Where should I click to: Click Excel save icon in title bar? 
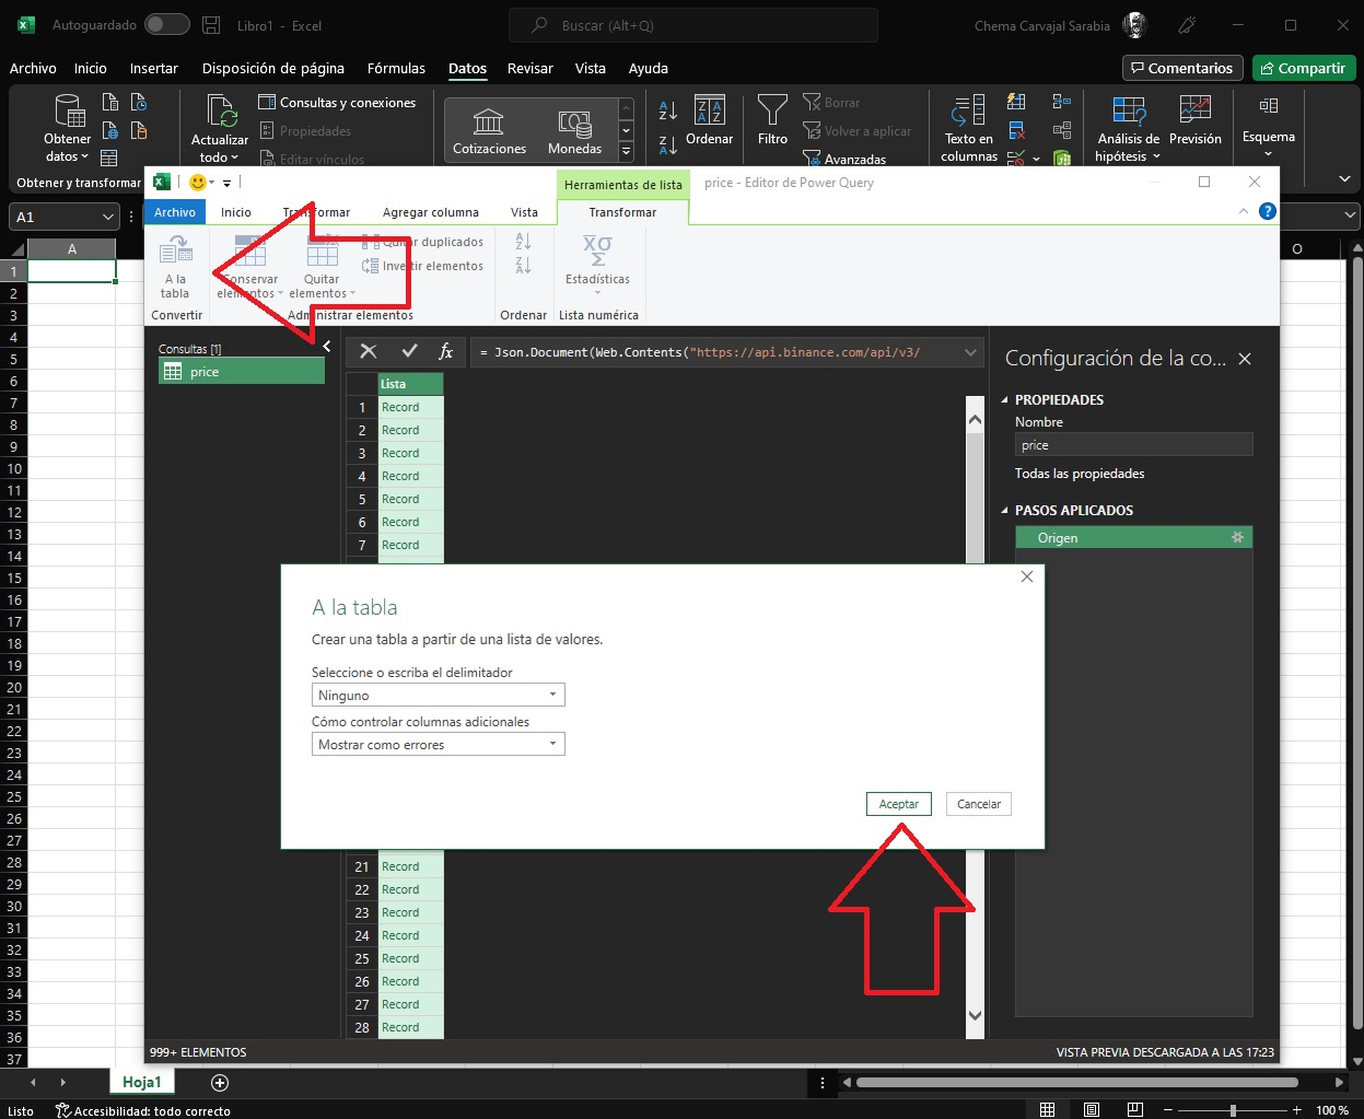coord(211,25)
